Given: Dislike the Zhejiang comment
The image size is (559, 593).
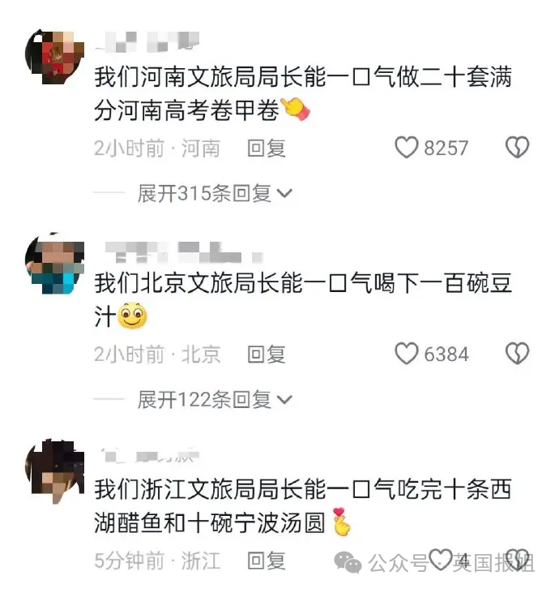Looking at the screenshot, I should click(x=517, y=560).
